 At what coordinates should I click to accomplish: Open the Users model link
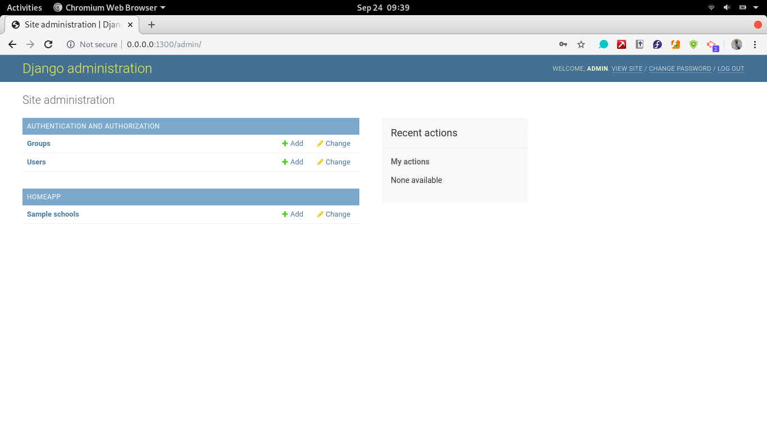pyautogui.click(x=36, y=162)
